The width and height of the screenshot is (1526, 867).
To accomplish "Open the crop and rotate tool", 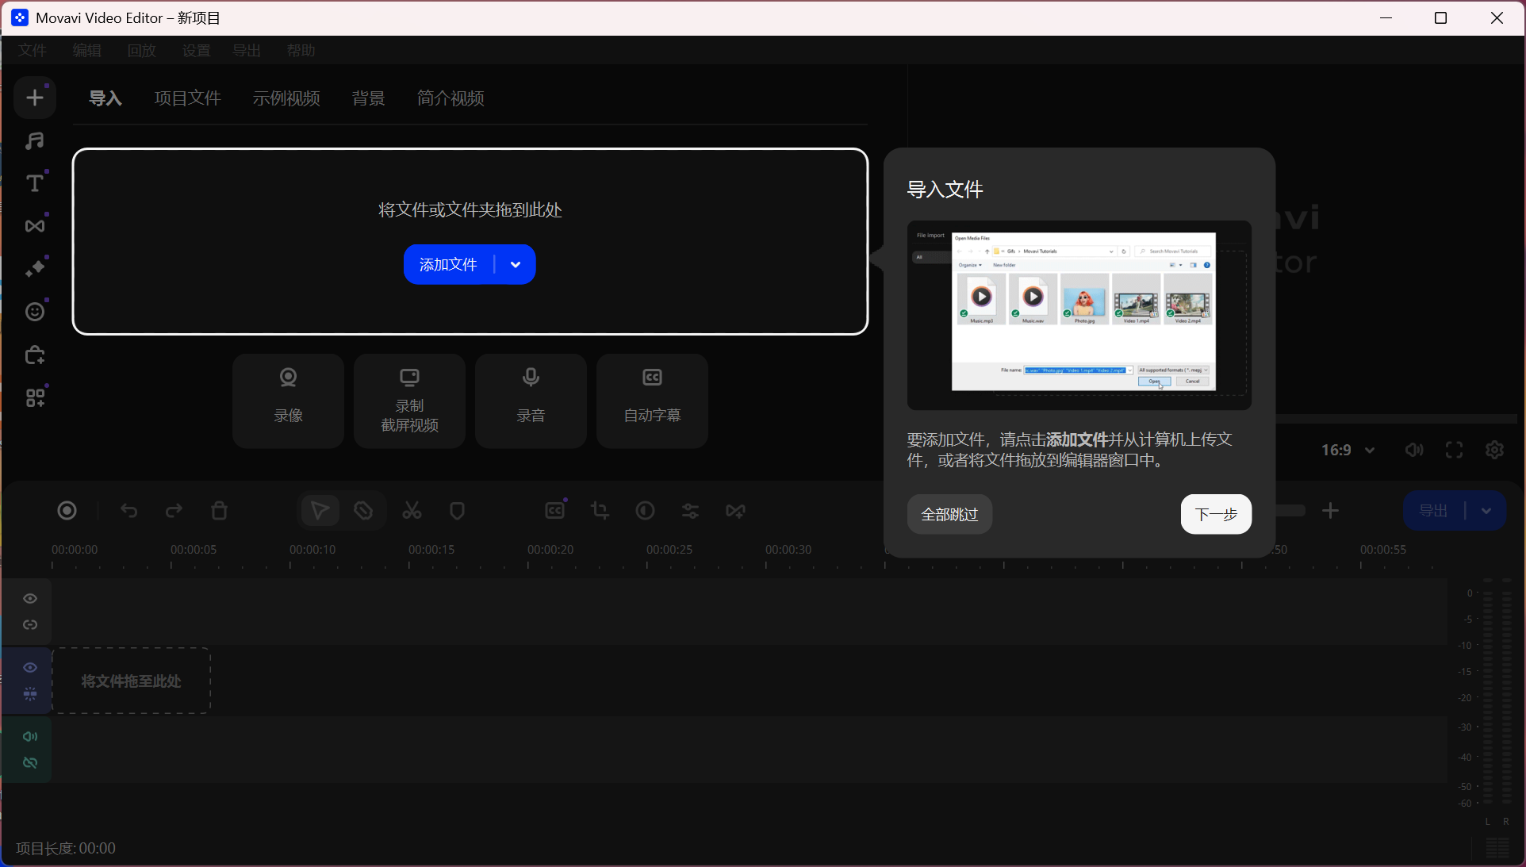I will (x=600, y=511).
